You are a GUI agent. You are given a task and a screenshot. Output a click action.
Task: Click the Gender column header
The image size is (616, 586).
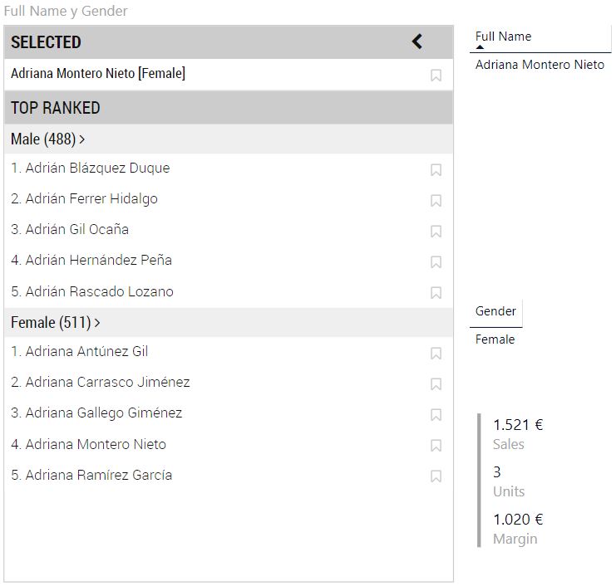pos(495,311)
